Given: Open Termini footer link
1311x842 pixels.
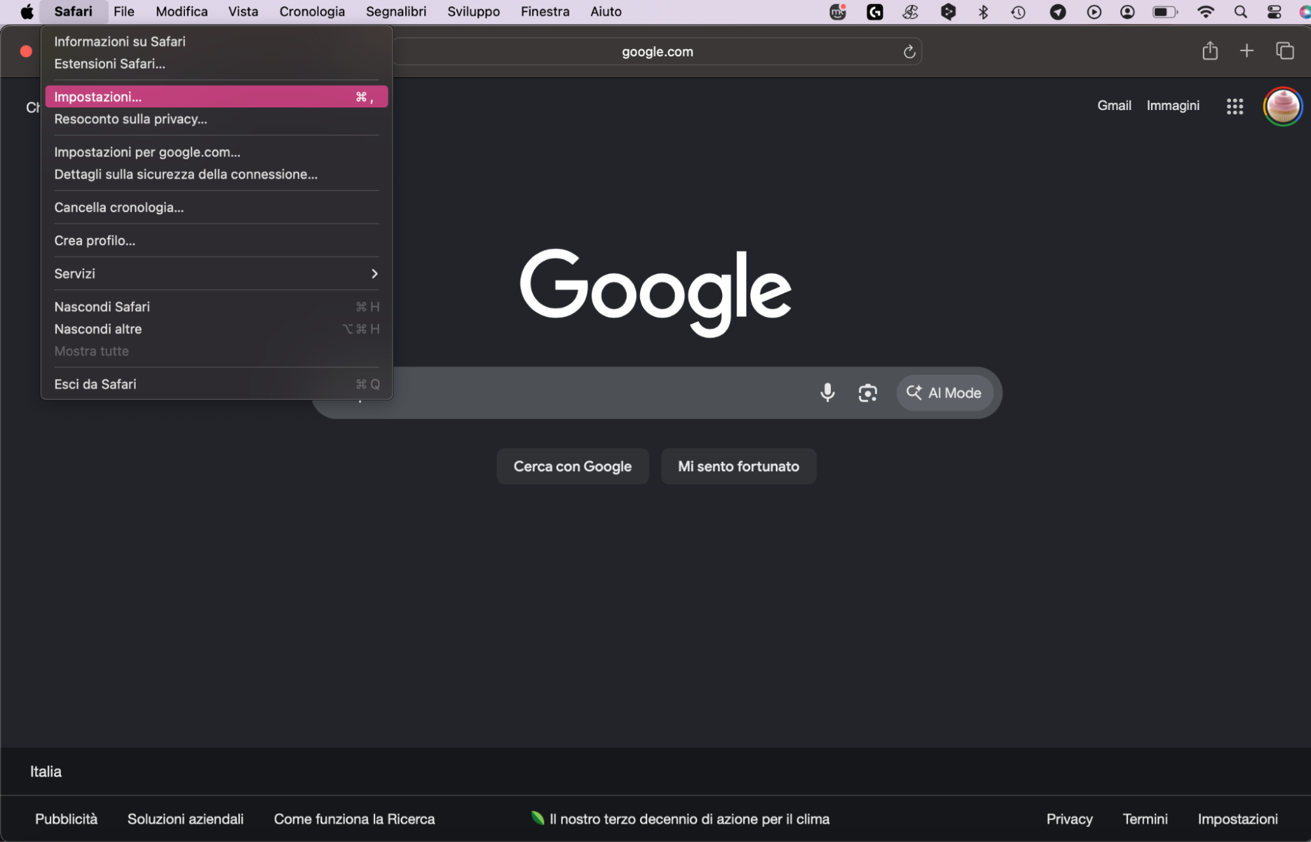Looking at the screenshot, I should point(1145,819).
